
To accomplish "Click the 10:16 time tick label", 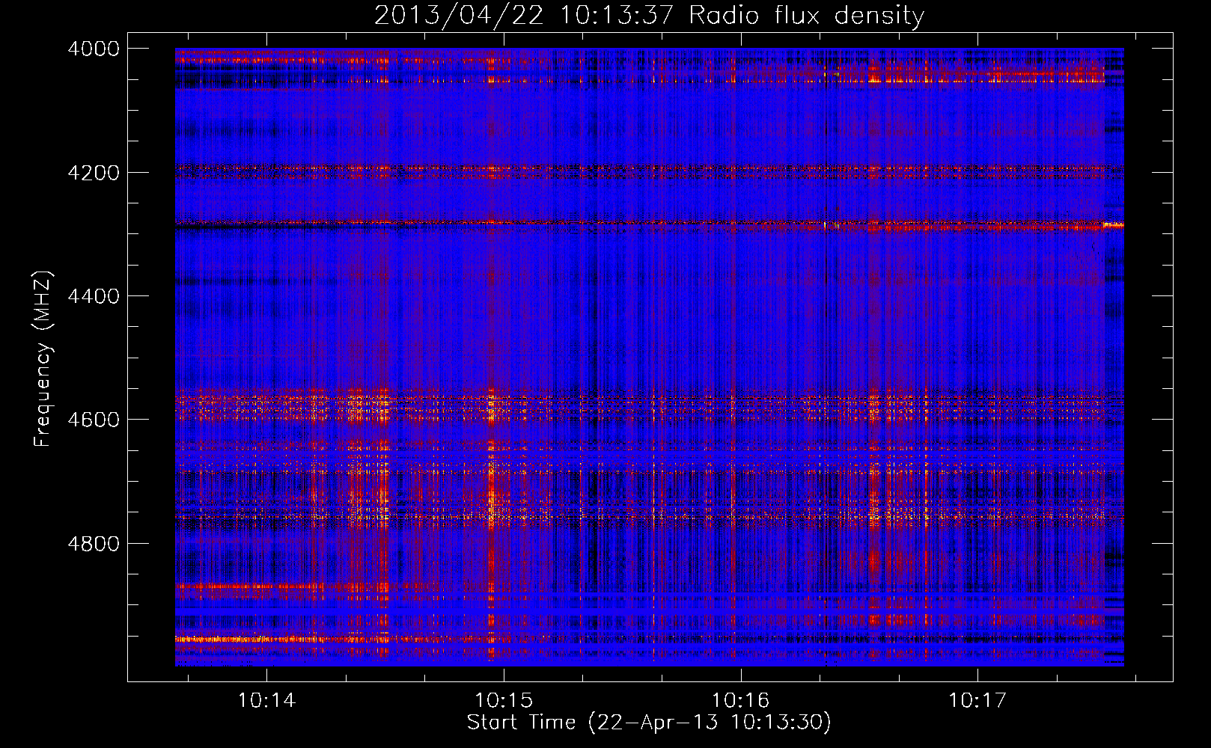I will 740,701.
